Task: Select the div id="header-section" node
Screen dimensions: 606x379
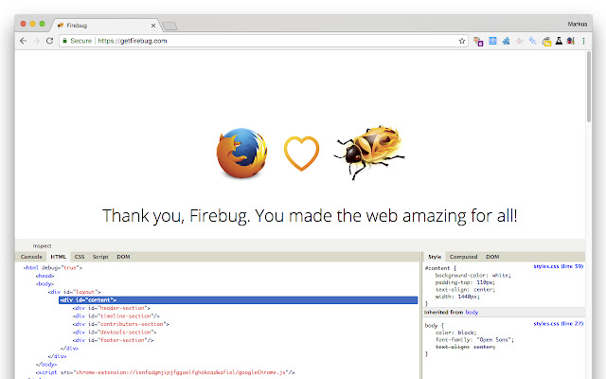Action: pos(112,308)
